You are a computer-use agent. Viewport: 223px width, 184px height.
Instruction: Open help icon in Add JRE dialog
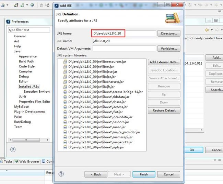[61, 174]
